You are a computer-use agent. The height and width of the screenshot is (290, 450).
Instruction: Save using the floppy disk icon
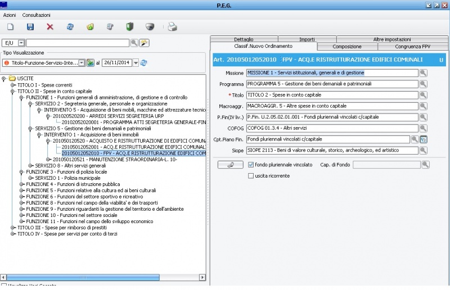[30, 26]
